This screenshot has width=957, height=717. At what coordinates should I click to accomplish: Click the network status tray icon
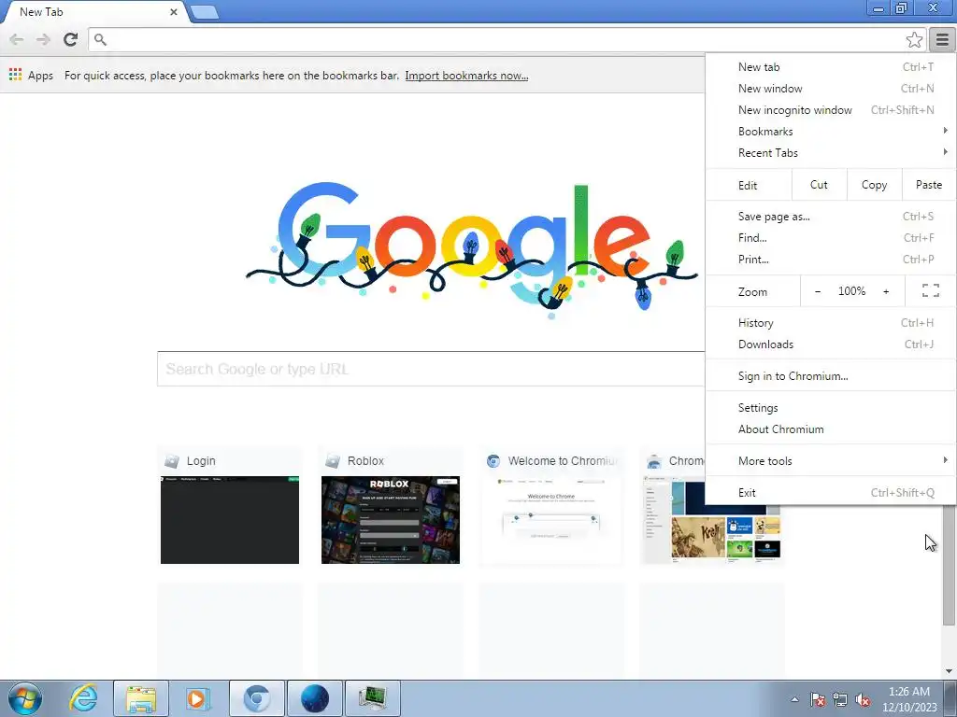point(840,700)
